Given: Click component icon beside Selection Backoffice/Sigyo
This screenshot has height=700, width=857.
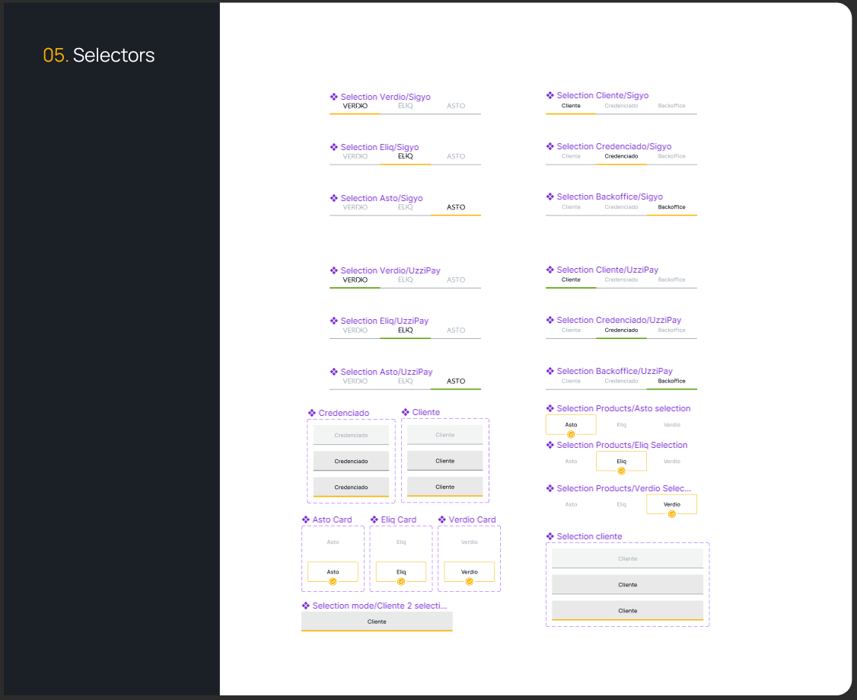Looking at the screenshot, I should [x=550, y=197].
